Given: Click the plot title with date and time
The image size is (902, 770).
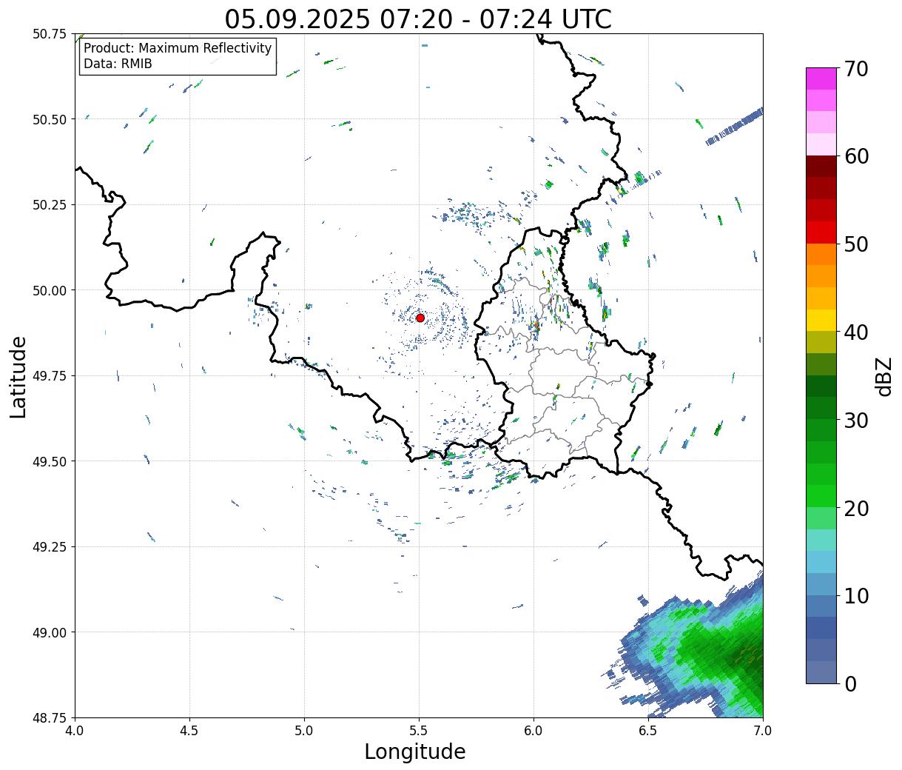Looking at the screenshot, I should coord(418,19).
